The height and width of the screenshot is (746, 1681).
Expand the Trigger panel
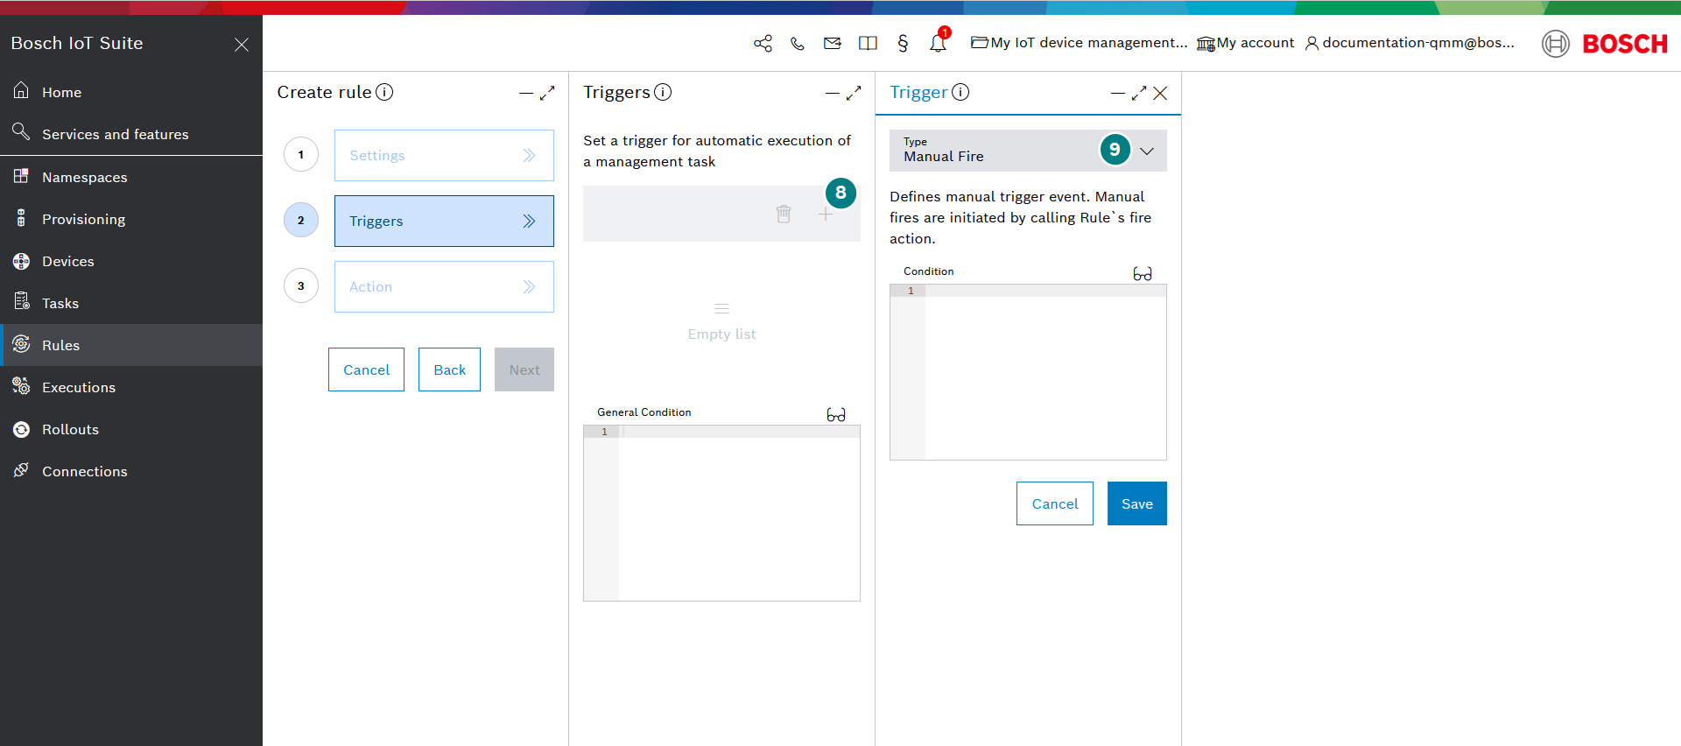[x=1139, y=93]
